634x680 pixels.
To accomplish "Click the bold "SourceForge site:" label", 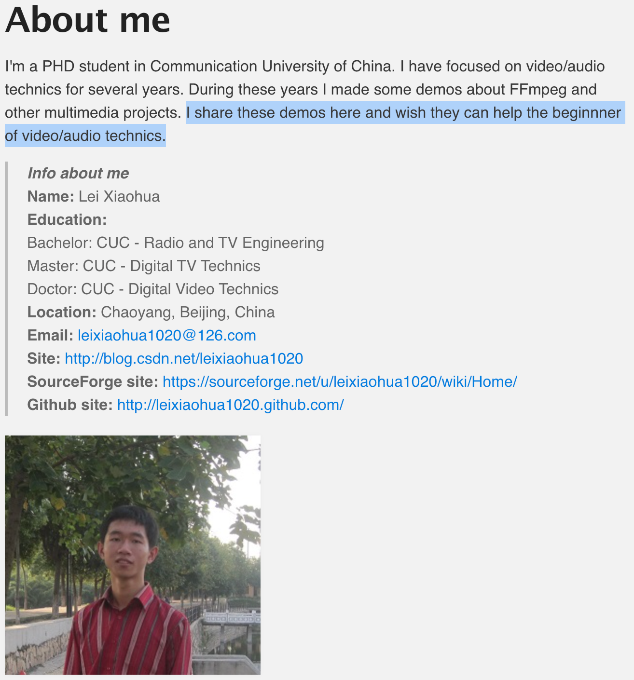I will pos(93,381).
